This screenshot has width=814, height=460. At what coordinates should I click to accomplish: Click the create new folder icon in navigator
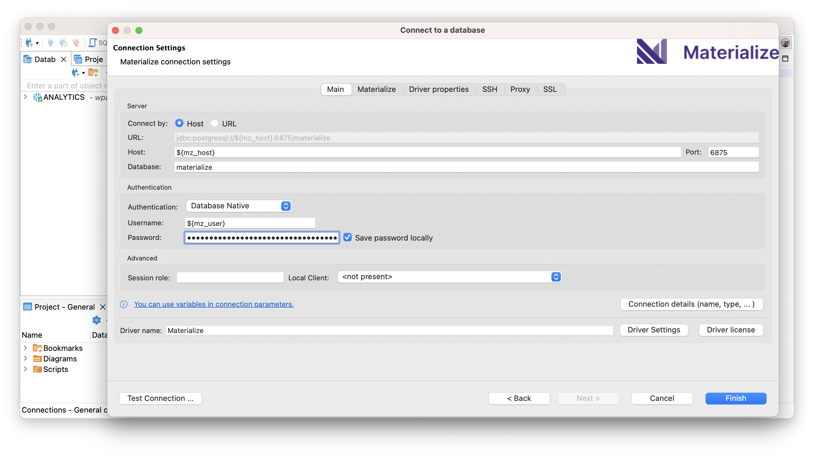tap(93, 73)
